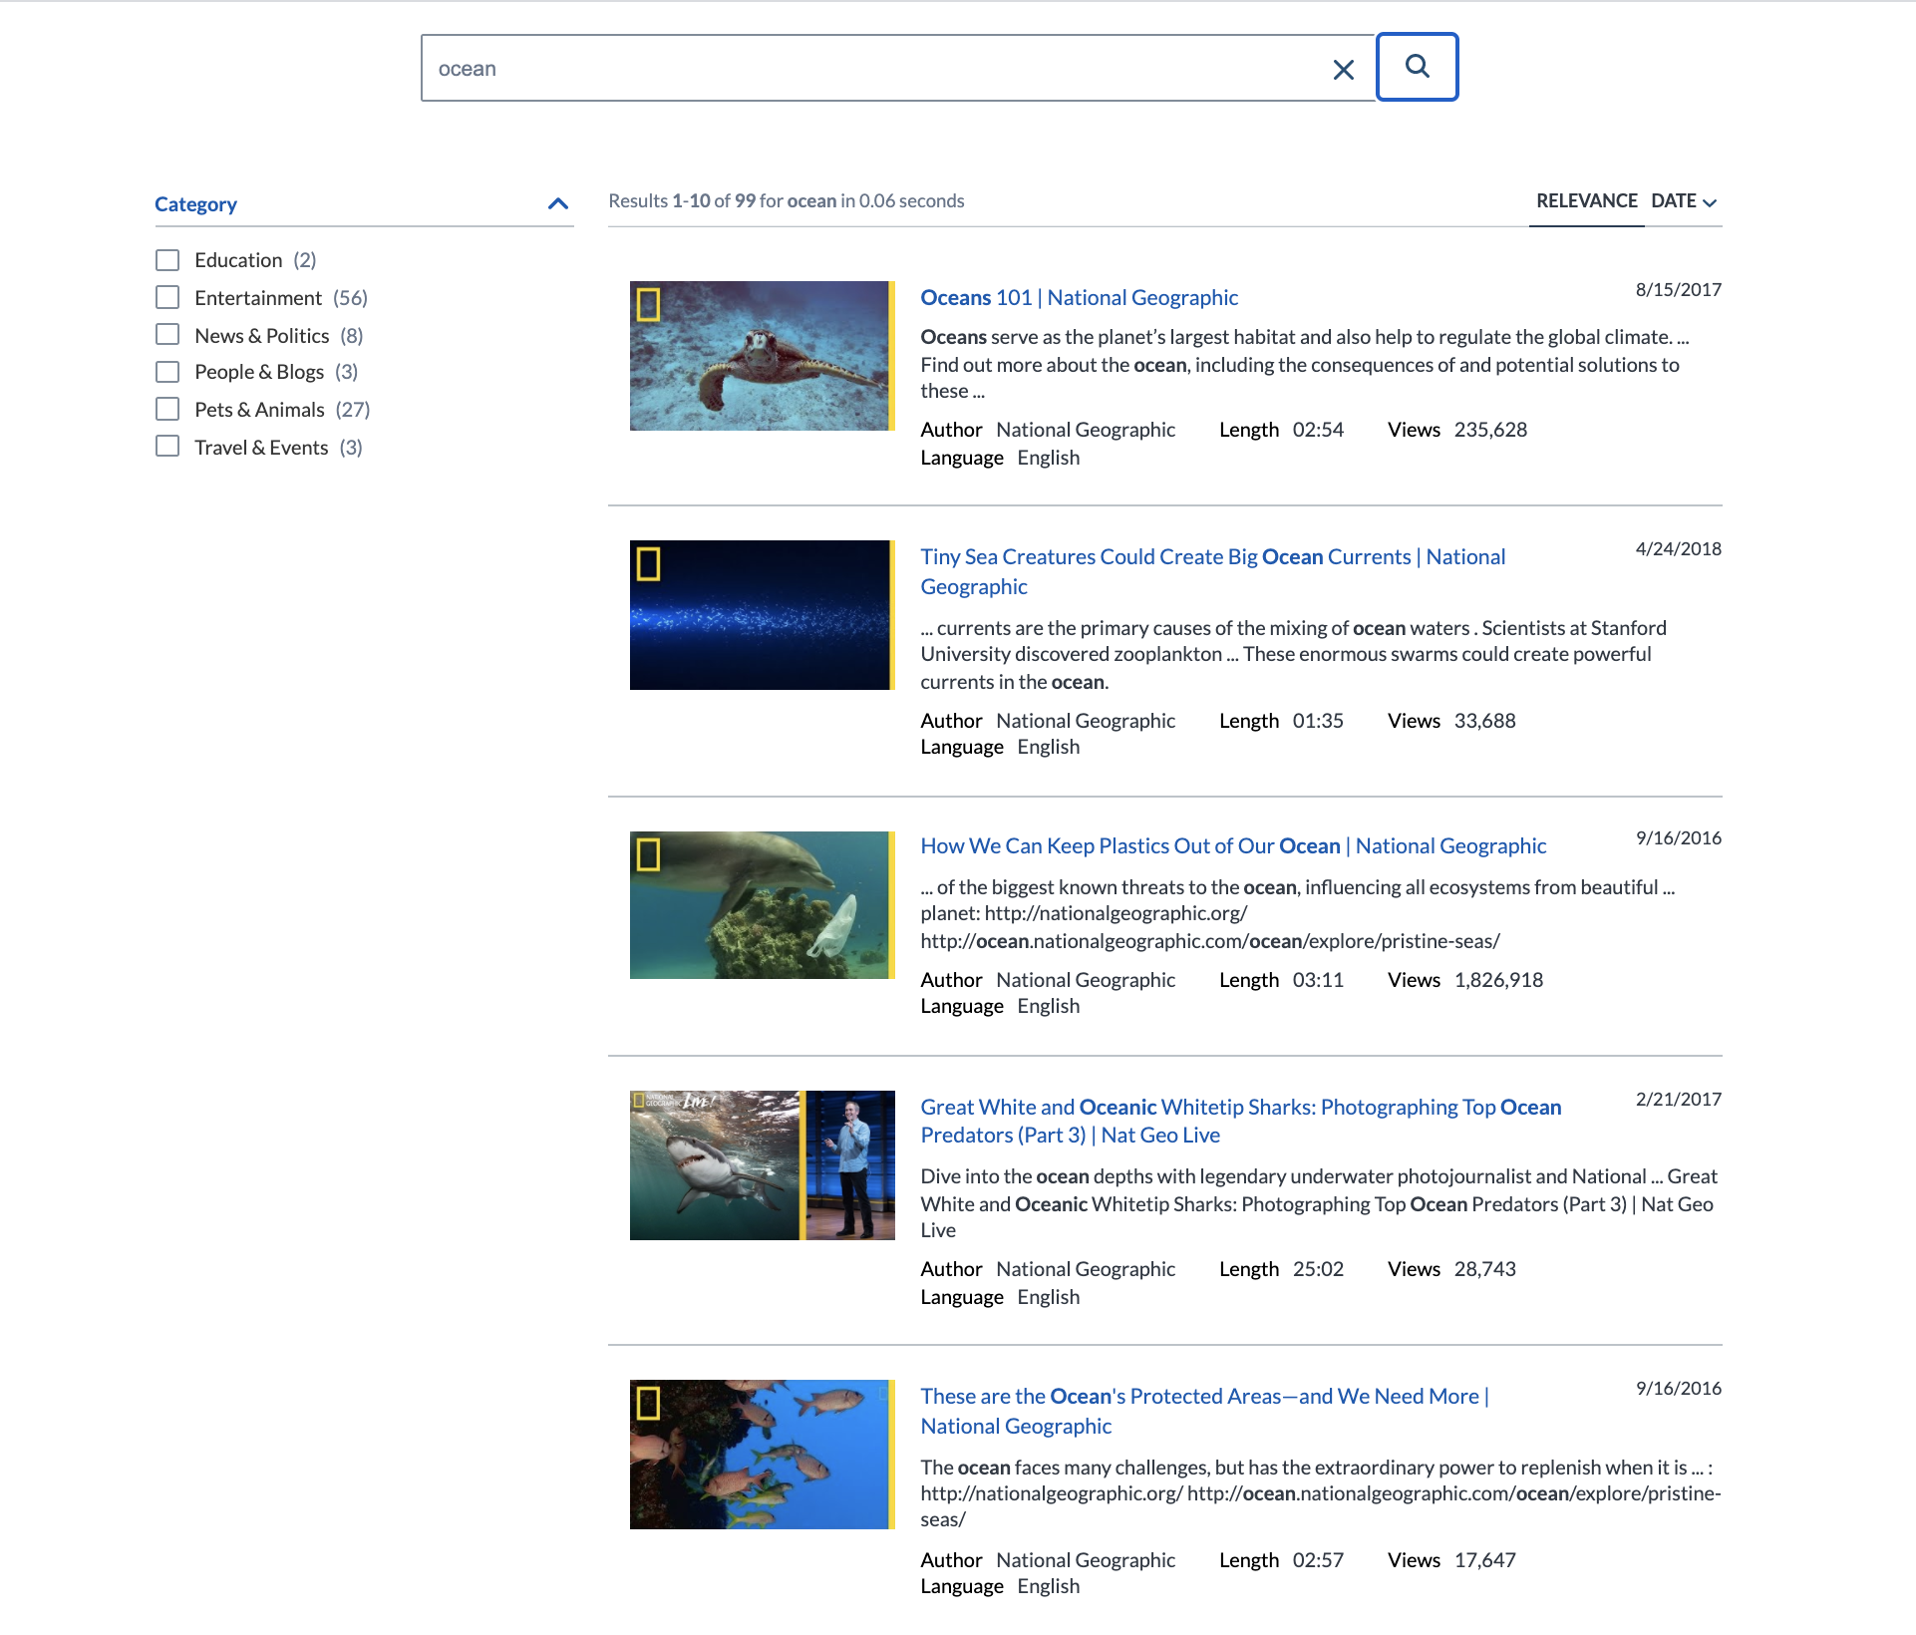Open Tiny Sea Creatures video title
The image size is (1916, 1635).
pos(1212,571)
